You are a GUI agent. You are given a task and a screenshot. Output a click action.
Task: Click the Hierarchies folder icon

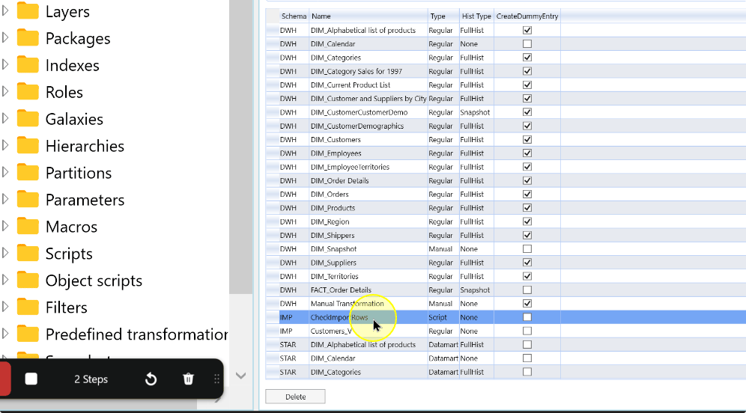28,145
